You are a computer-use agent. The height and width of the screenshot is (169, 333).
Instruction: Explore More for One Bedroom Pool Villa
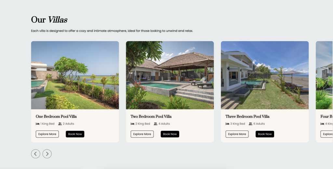(47, 134)
